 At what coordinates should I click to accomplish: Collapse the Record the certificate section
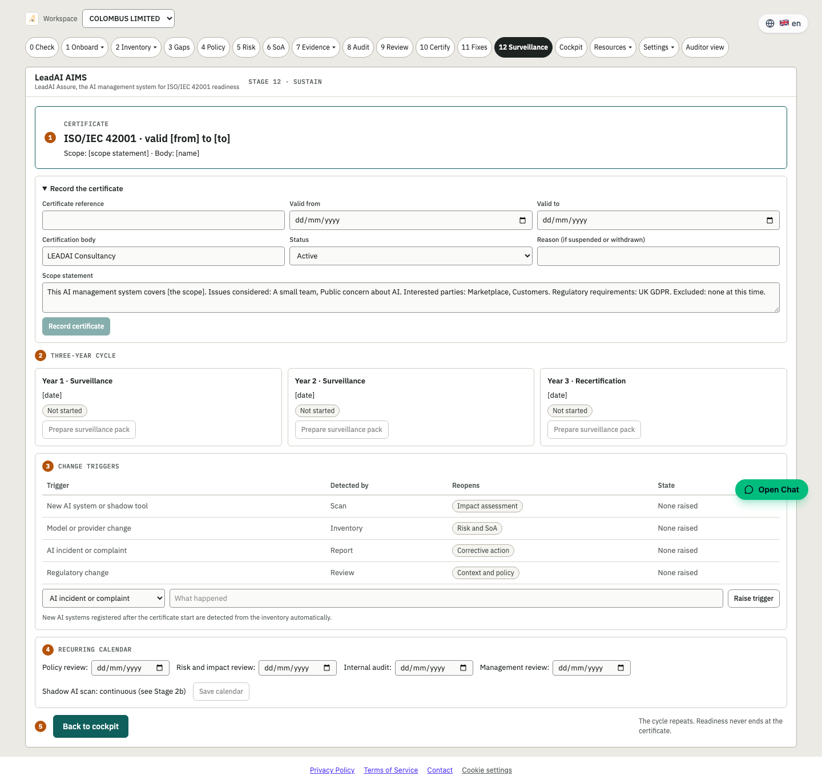coord(83,189)
